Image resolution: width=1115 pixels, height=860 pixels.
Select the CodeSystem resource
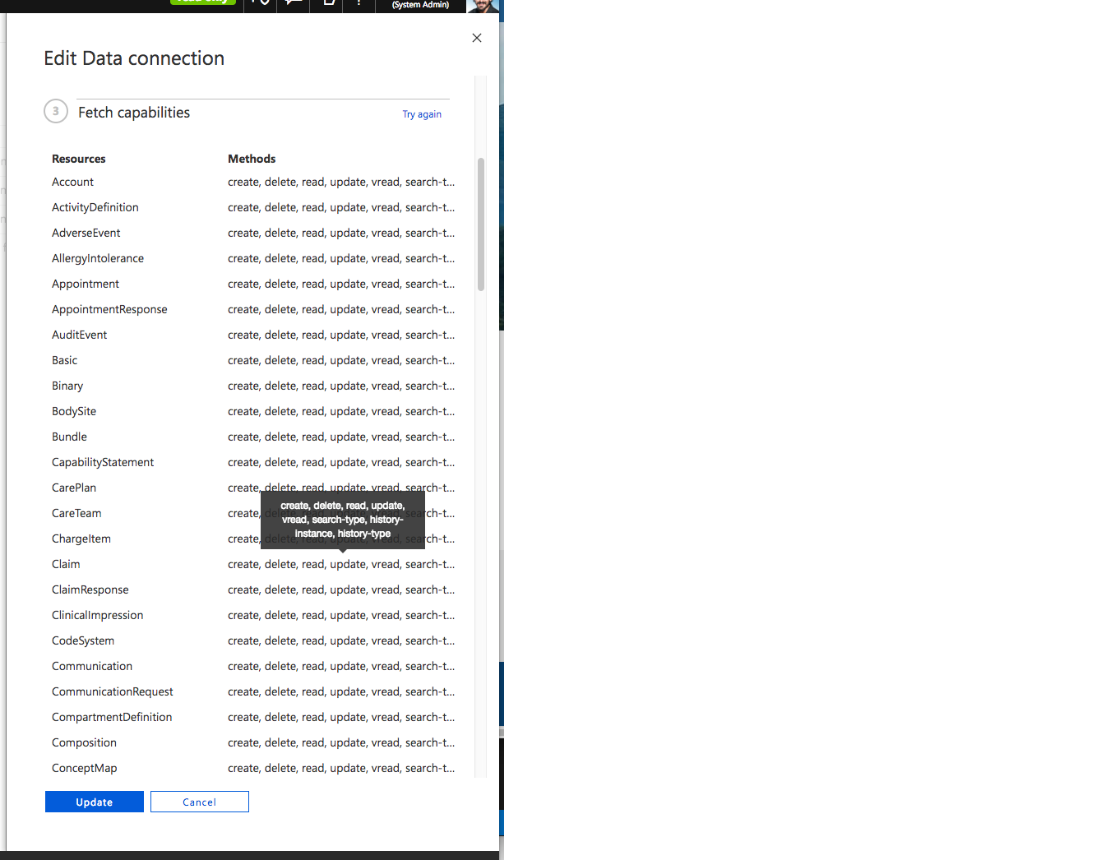coord(83,640)
